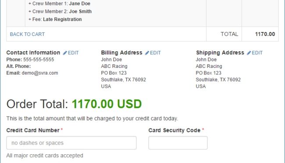Image resolution: width=285 pixels, height=163 pixels.
Task: Click the pencil icon beside Contact Information
Action: coord(65,53)
